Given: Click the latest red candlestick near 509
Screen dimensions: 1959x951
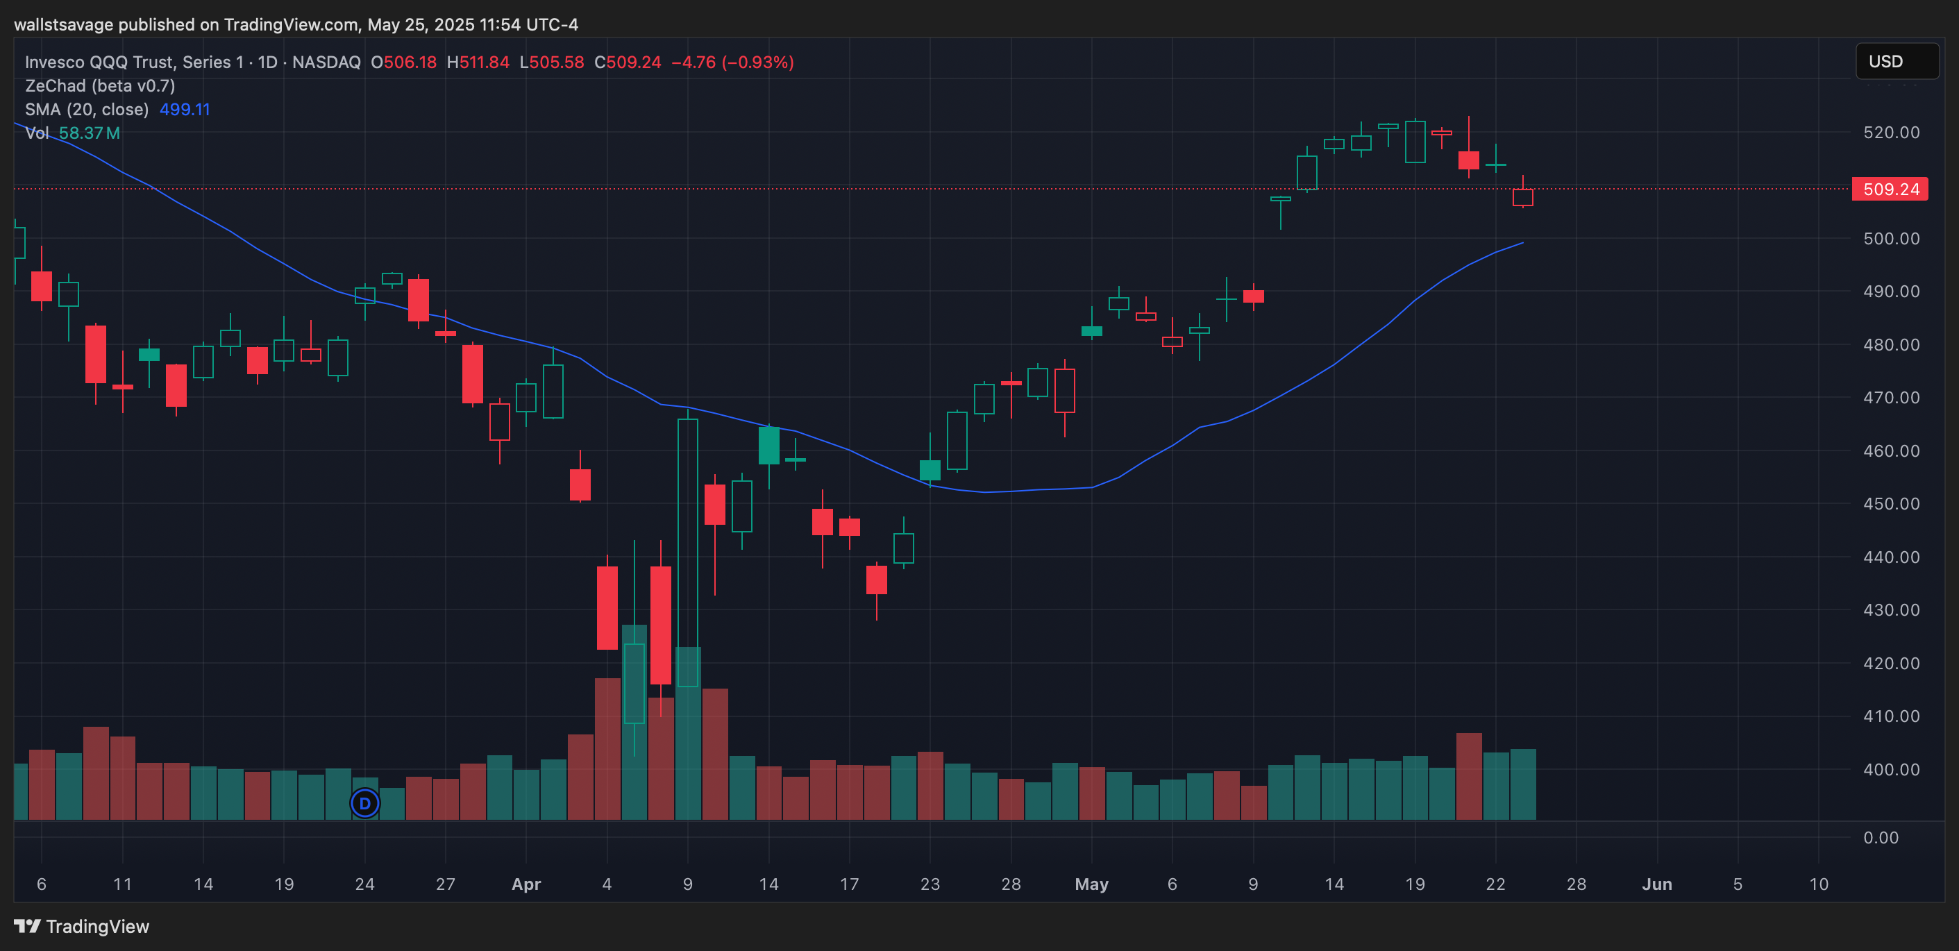Looking at the screenshot, I should (1522, 197).
